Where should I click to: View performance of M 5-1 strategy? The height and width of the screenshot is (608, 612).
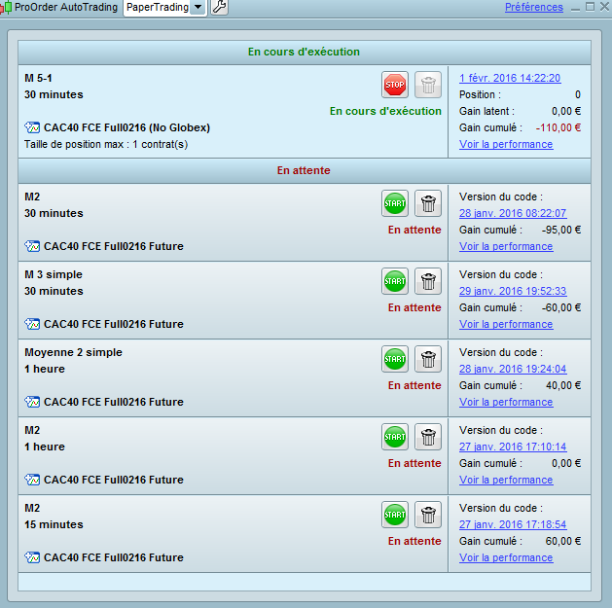(x=506, y=144)
